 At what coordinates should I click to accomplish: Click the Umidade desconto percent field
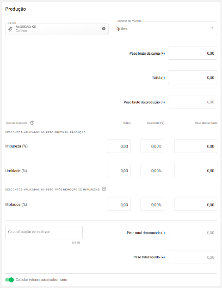pyautogui.click(x=153, y=171)
